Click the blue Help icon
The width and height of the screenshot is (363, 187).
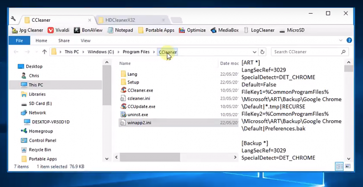click(349, 41)
